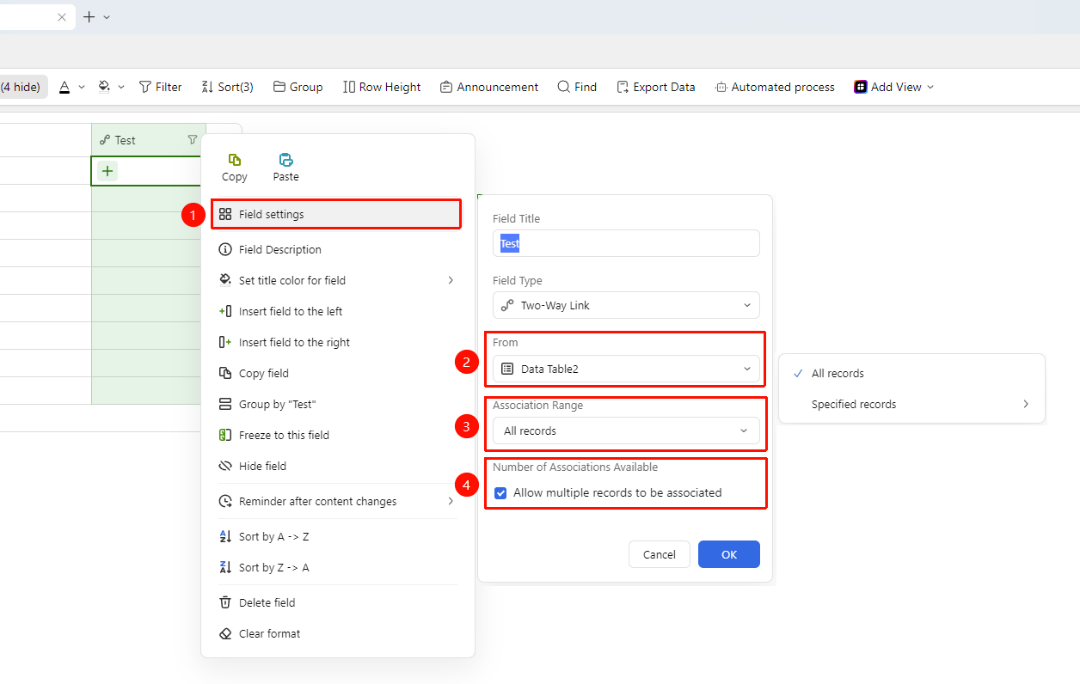The height and width of the screenshot is (684, 1080).
Task: Open the text color dropdown arrow
Action: pyautogui.click(x=82, y=87)
